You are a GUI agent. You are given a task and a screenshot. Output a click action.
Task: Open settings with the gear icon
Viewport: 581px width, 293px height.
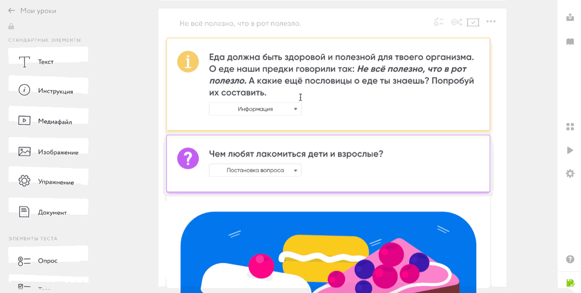pos(570,173)
